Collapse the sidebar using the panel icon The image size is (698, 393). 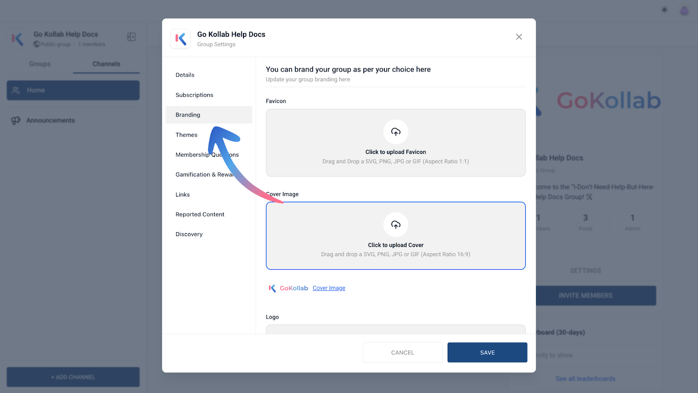pyautogui.click(x=131, y=37)
